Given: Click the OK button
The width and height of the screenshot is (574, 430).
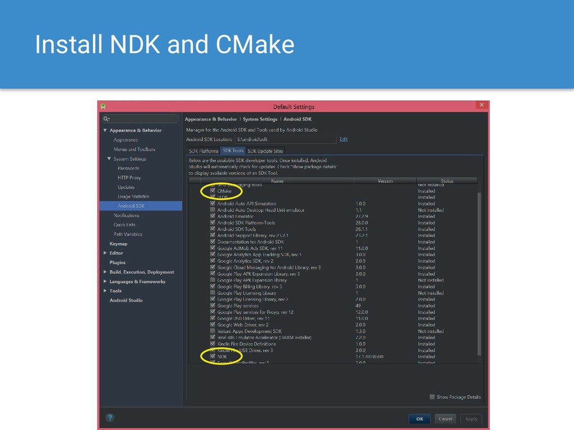Looking at the screenshot, I should point(419,419).
